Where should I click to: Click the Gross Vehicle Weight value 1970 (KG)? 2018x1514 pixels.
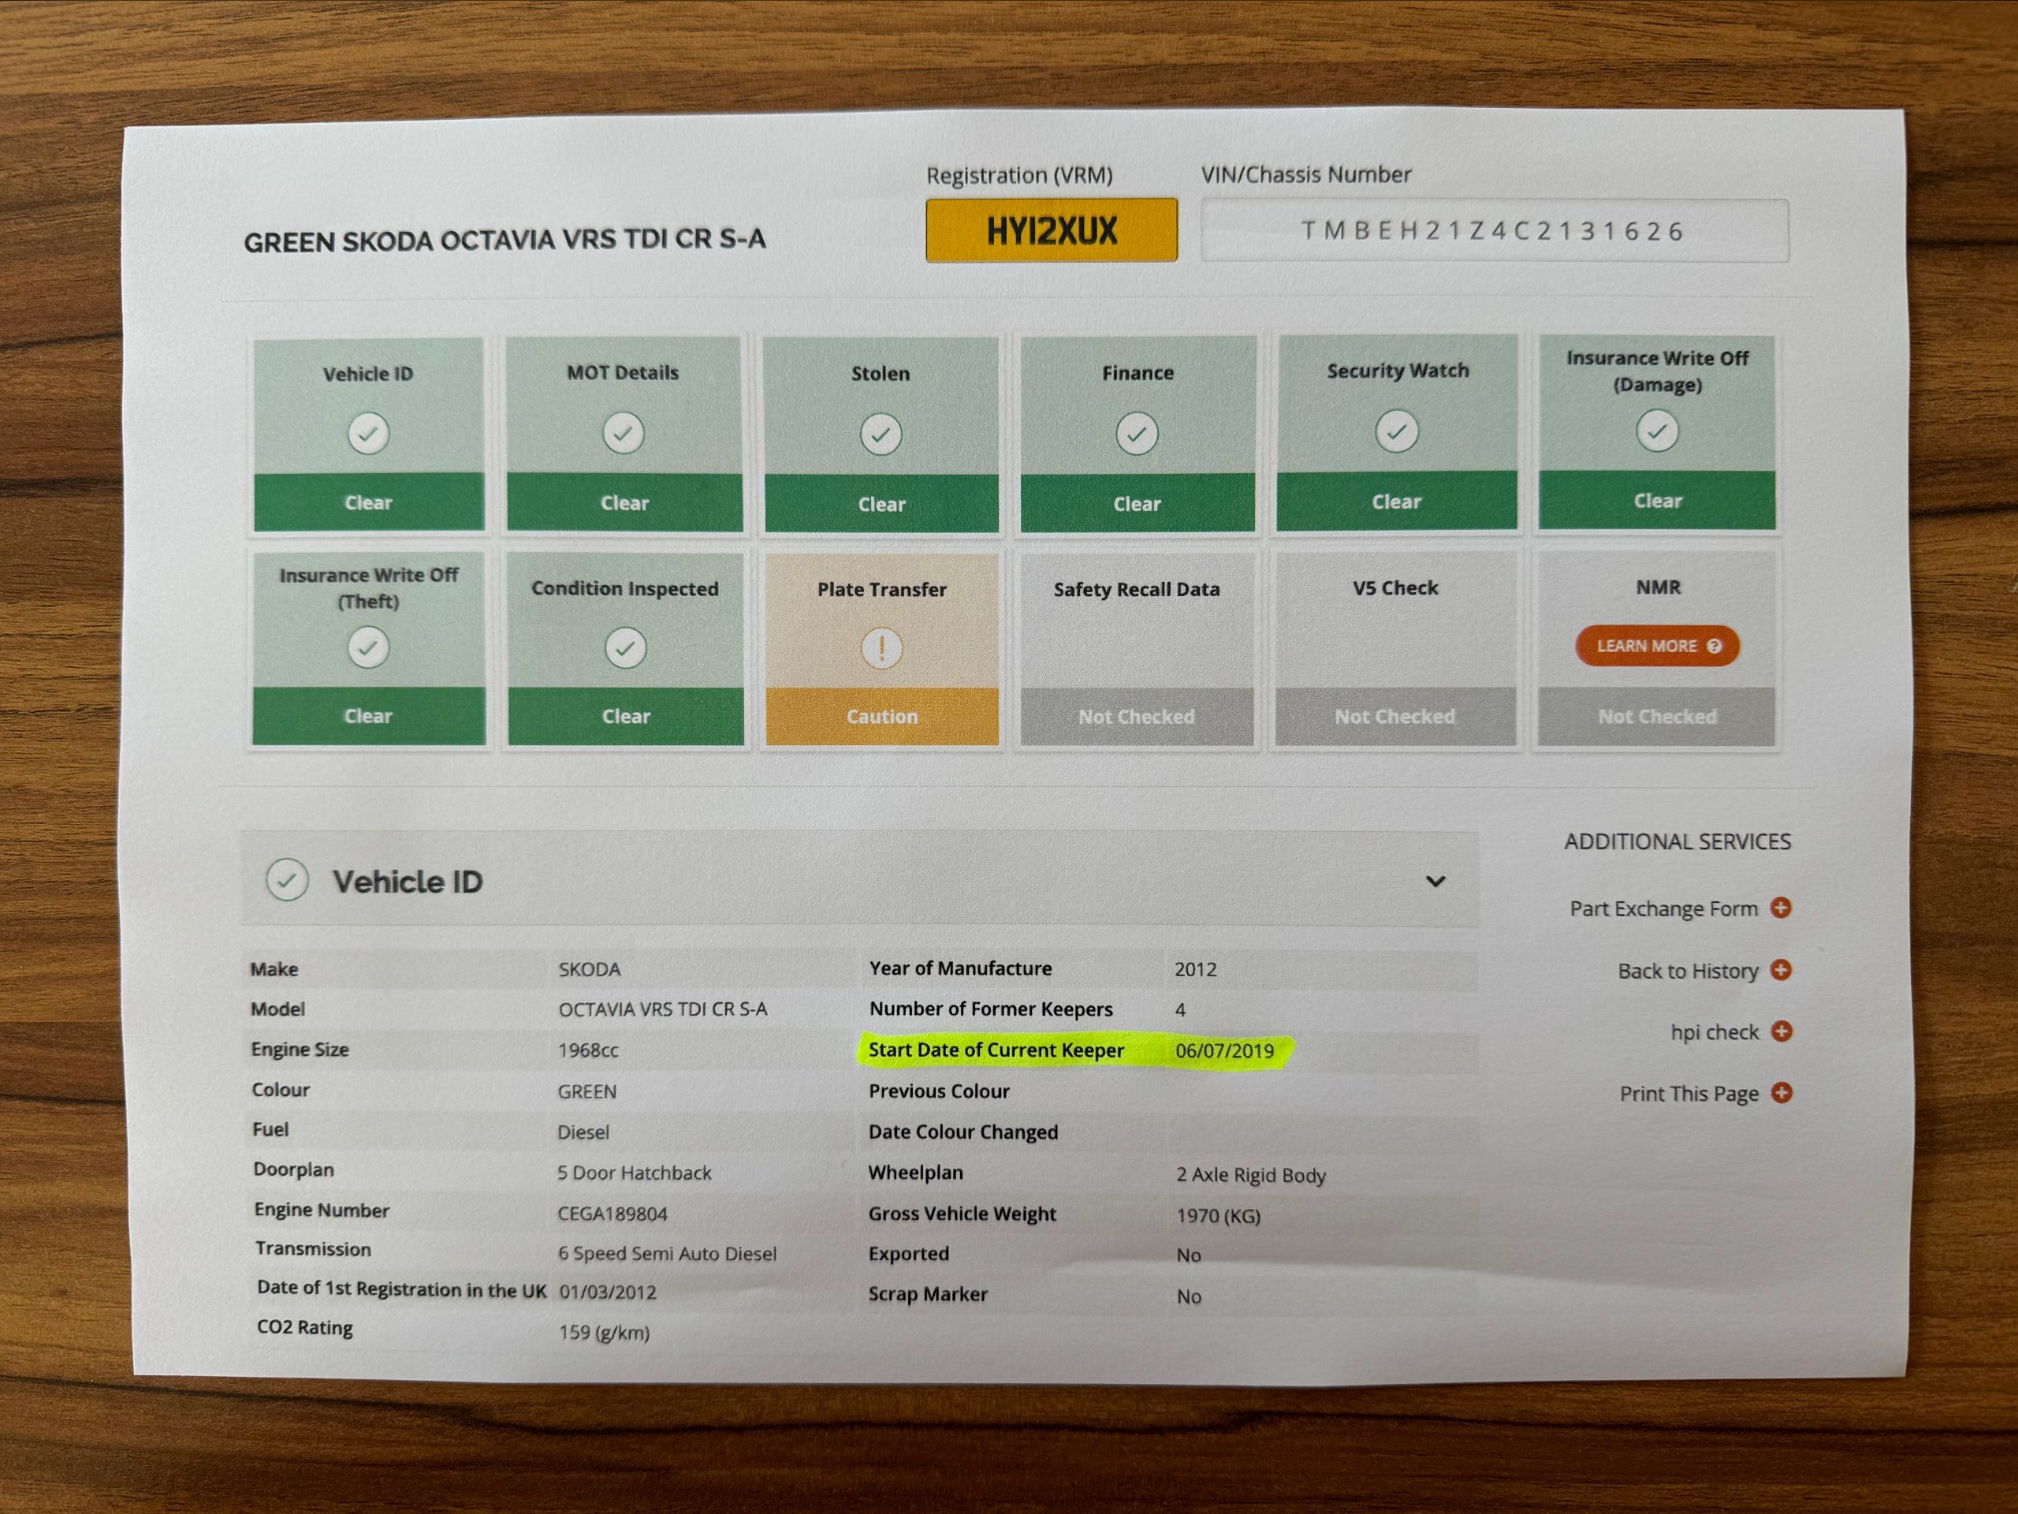click(1218, 1216)
